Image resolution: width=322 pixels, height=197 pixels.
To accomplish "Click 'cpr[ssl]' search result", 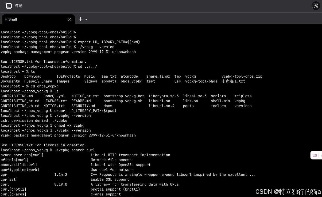I will click(9, 179).
